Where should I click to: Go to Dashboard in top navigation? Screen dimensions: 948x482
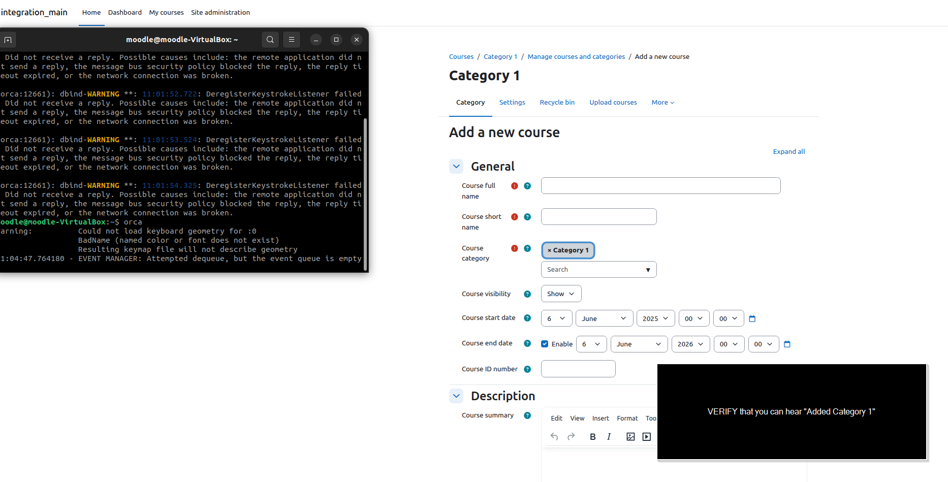(x=125, y=12)
